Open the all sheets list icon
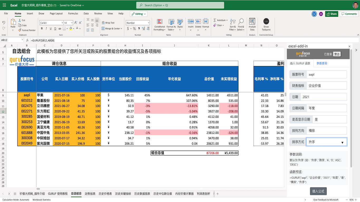360x202 pixels. point(15,194)
